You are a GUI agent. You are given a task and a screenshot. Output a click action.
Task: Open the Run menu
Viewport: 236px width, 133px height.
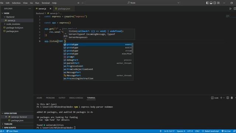pyautogui.click(x=37, y=3)
